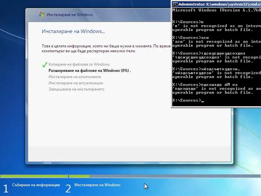Viewport: 261px width, 196px height.
Task: Click bottom label 'Събиране на информация'
Action: coord(36,185)
